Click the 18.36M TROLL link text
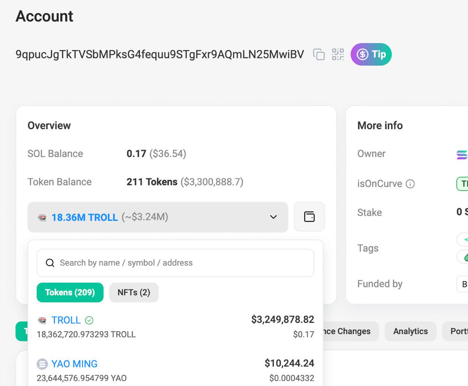Screen dimensions: 468x386 point(85,217)
